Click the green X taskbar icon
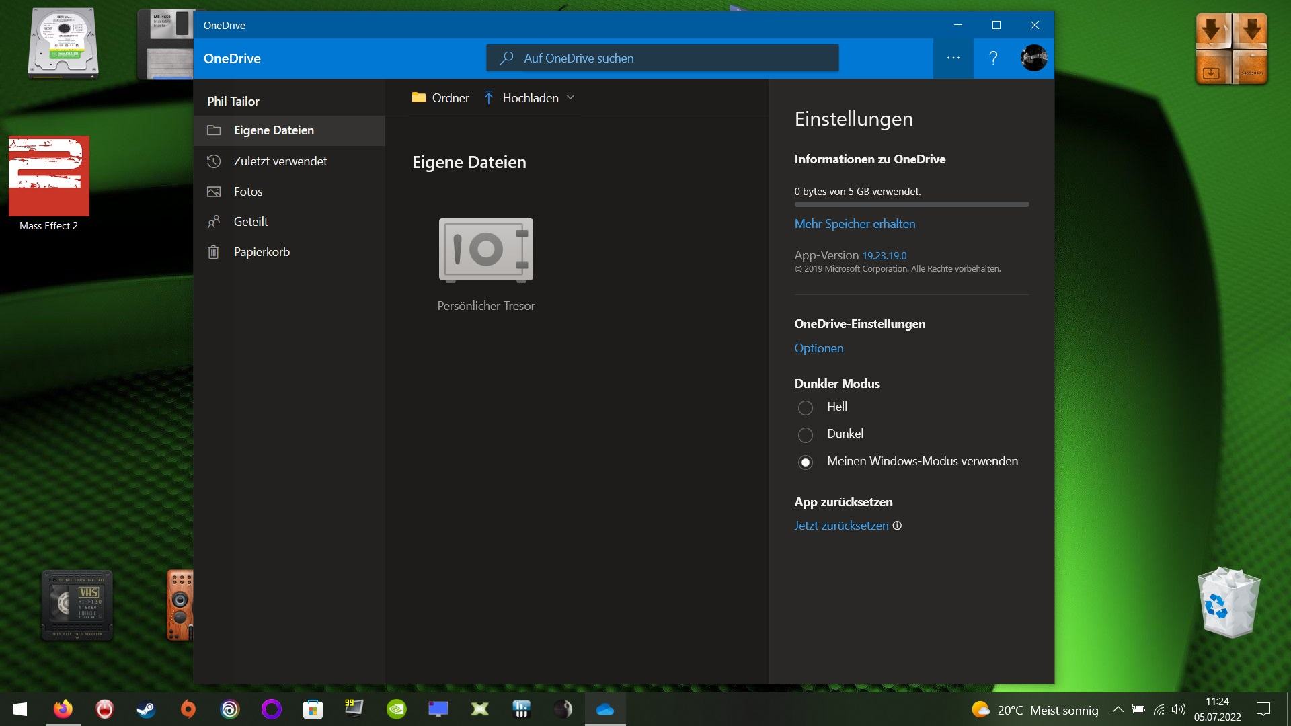The image size is (1291, 726). (x=480, y=709)
